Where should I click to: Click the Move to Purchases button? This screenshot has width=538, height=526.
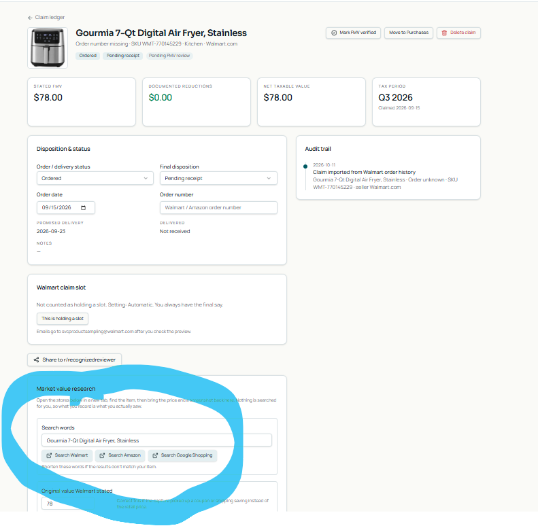[409, 33]
